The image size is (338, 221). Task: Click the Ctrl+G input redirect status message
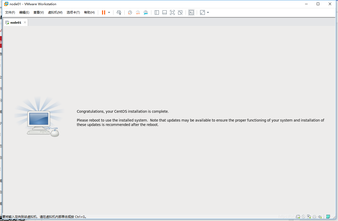coord(44,217)
